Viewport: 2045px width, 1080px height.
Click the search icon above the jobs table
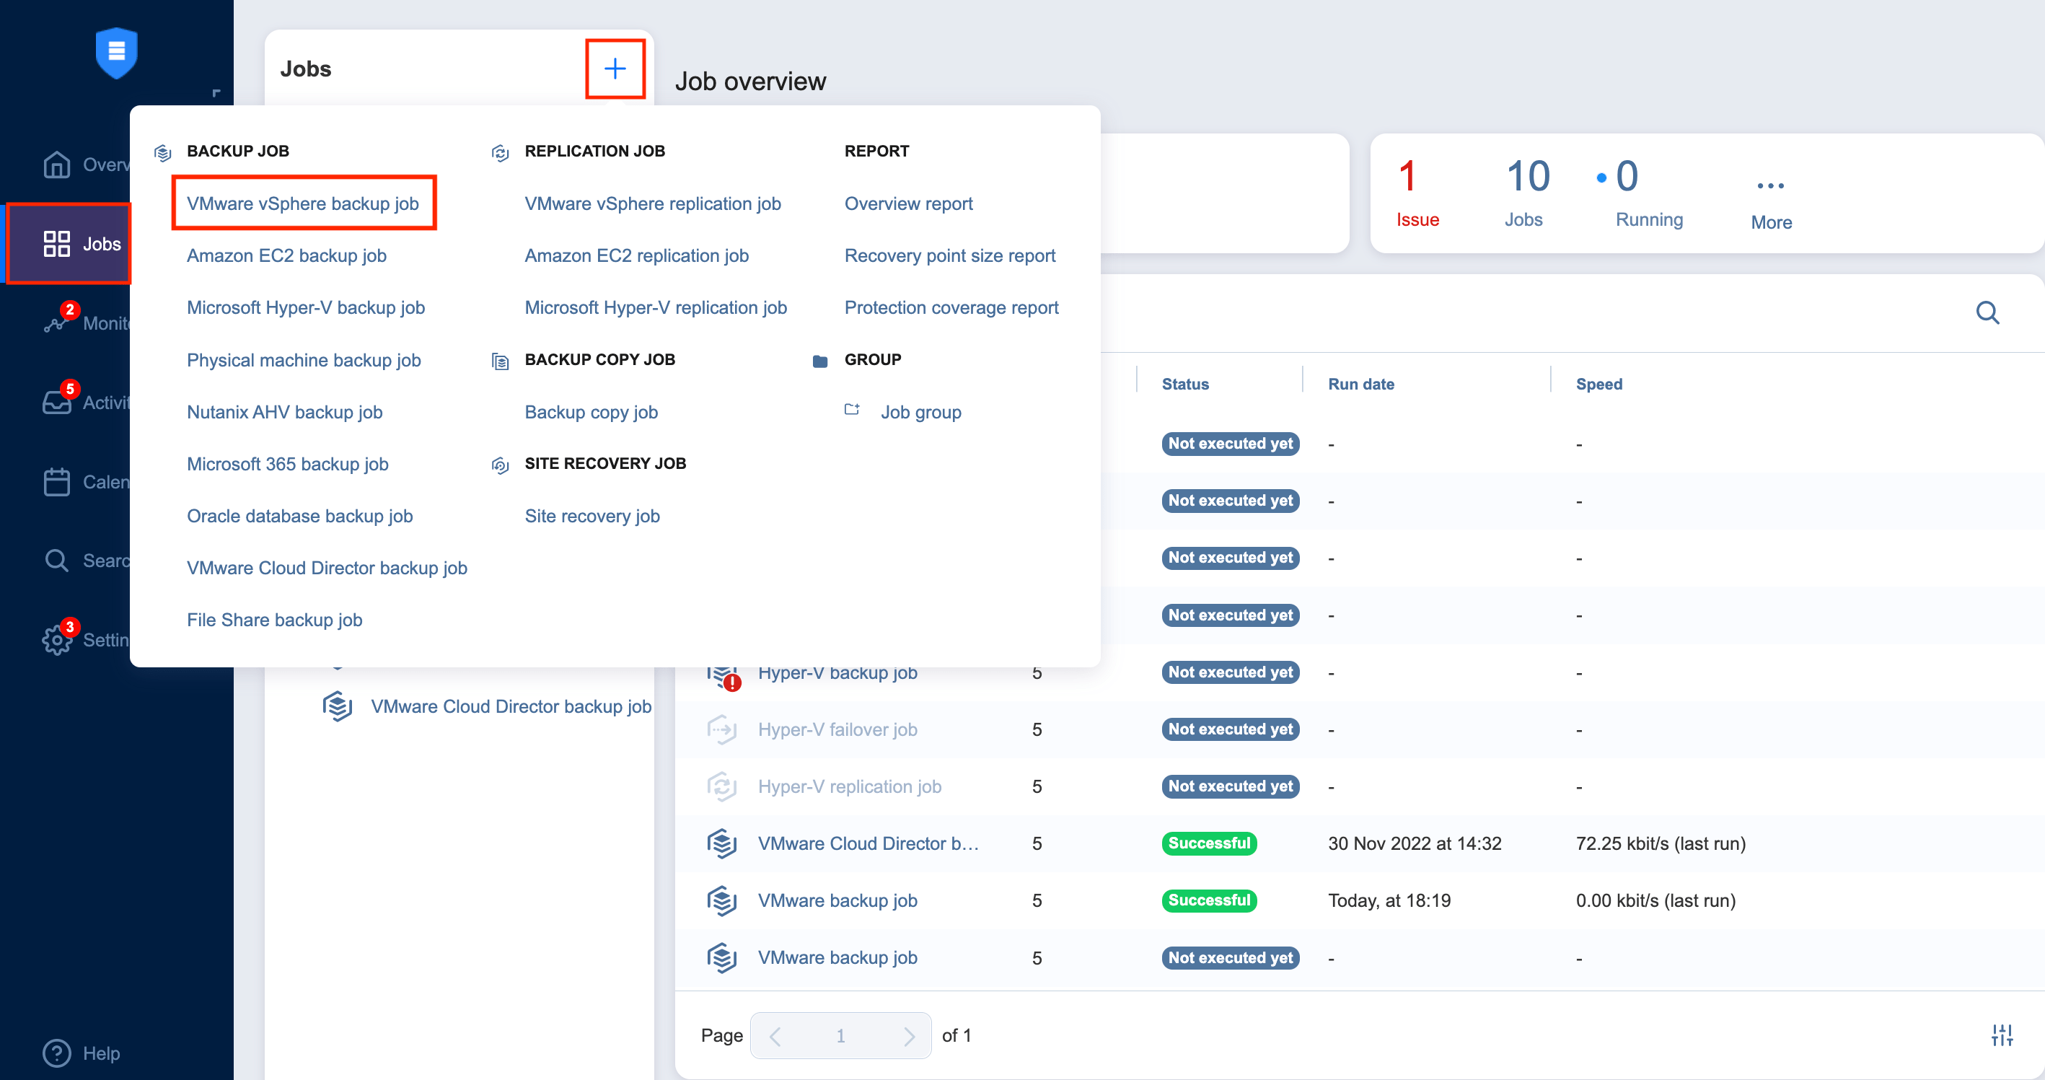(1988, 313)
